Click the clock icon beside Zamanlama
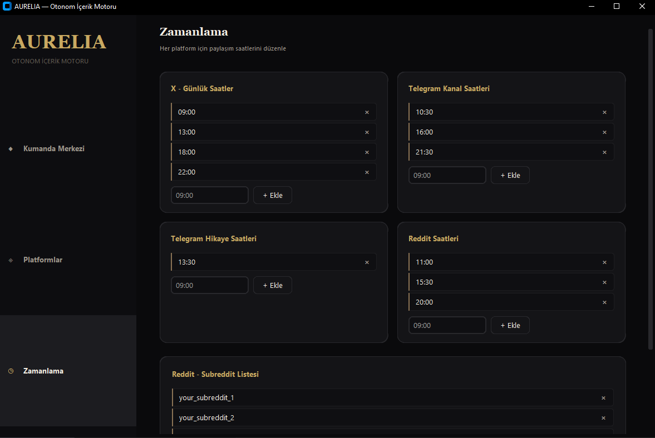The height and width of the screenshot is (438, 655). 11,371
